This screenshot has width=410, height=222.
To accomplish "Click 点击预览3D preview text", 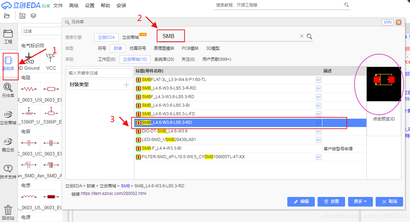I will [384, 119].
